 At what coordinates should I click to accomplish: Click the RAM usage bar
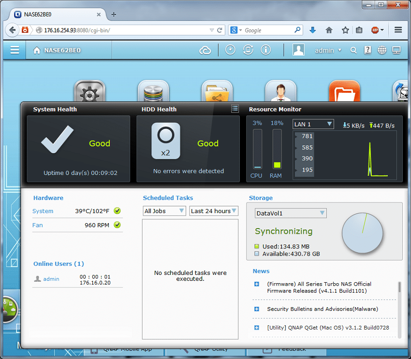[277, 149]
